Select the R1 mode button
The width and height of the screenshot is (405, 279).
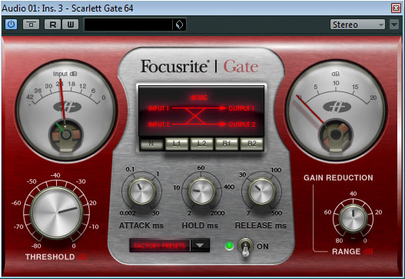point(227,144)
